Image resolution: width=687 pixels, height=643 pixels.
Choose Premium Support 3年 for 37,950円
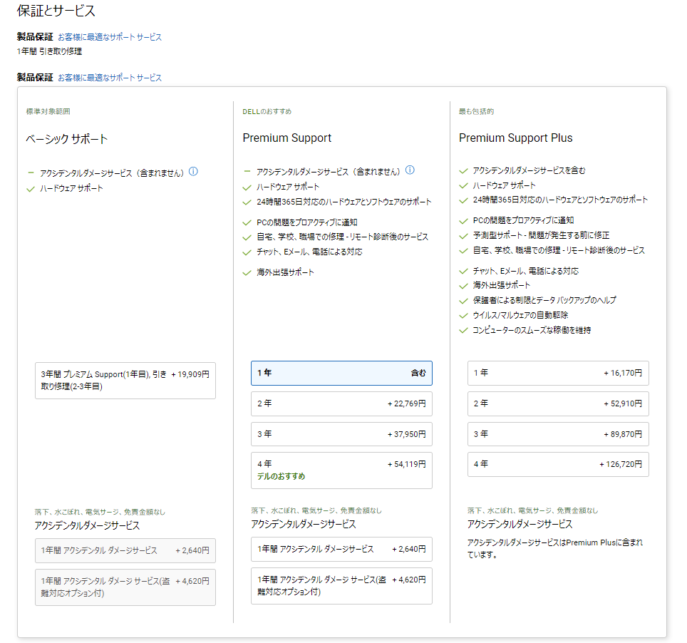click(341, 434)
